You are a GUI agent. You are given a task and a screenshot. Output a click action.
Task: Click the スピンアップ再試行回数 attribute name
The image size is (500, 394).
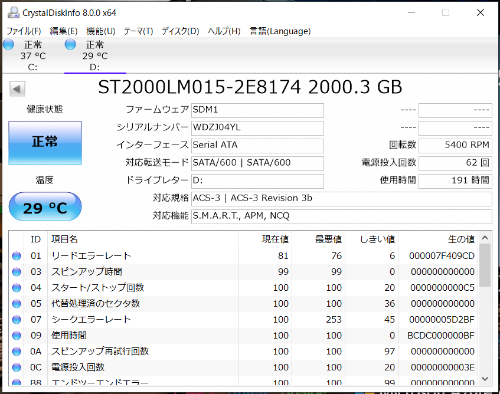pyautogui.click(x=100, y=352)
